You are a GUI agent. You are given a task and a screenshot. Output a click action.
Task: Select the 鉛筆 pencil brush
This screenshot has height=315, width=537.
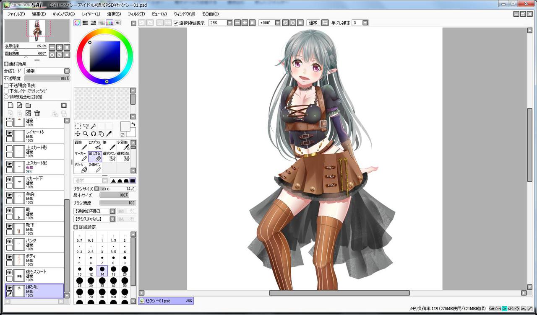click(81, 145)
